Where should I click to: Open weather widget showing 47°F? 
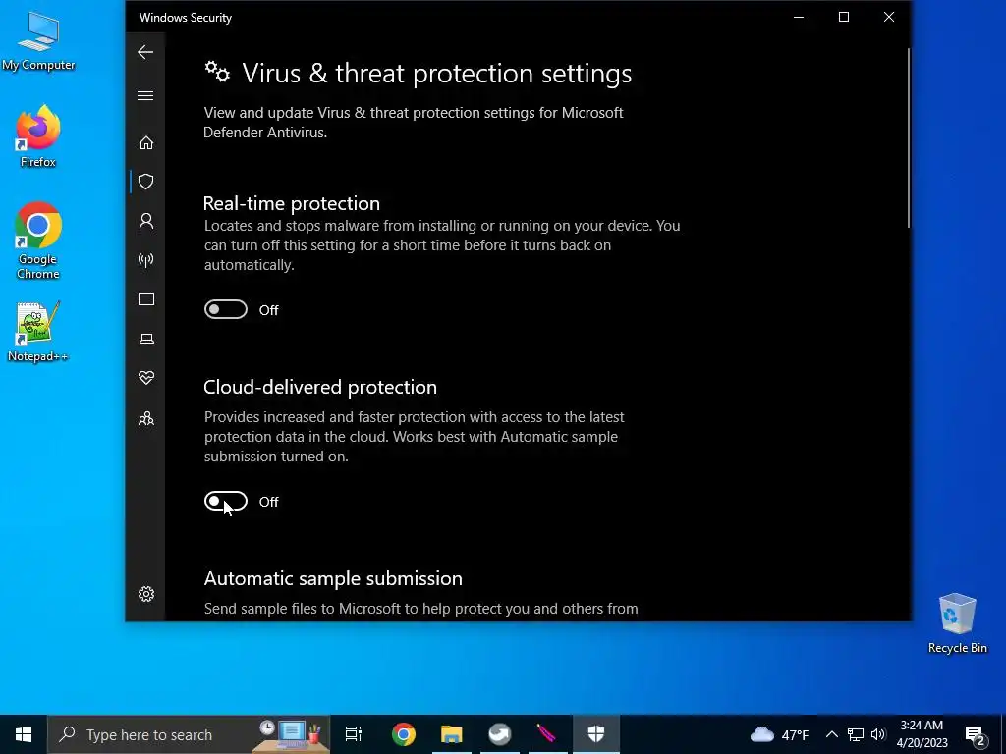click(779, 734)
